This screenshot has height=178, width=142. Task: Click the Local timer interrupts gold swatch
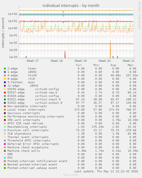[5, 110]
